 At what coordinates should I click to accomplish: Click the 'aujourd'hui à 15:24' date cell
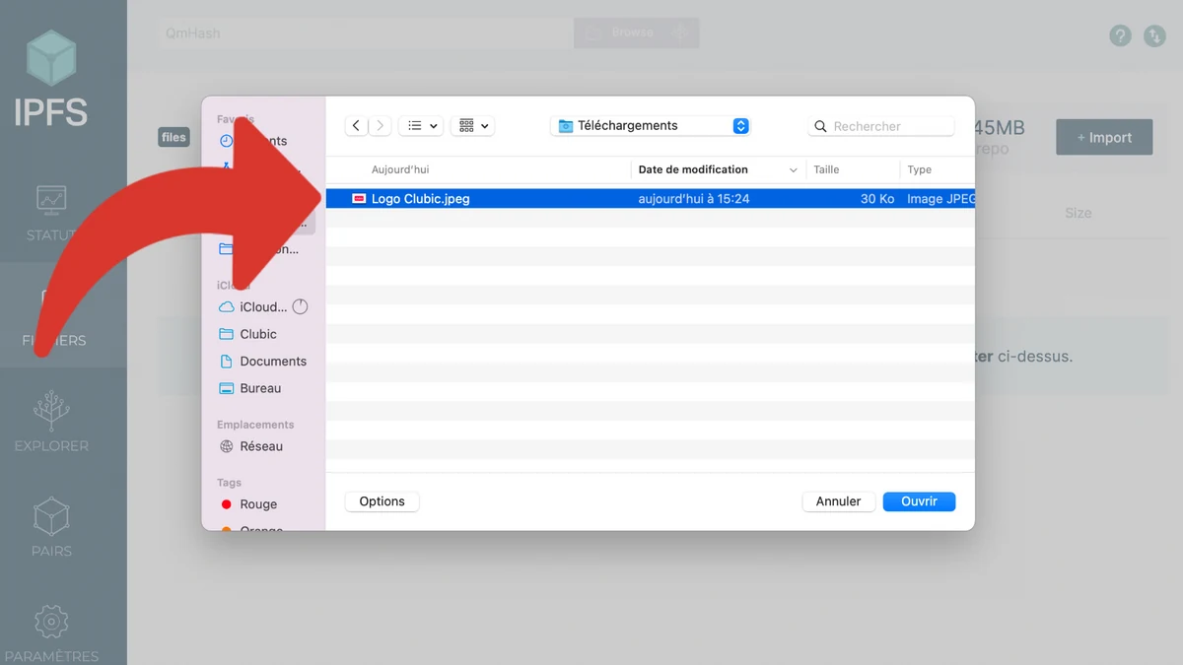click(x=694, y=199)
